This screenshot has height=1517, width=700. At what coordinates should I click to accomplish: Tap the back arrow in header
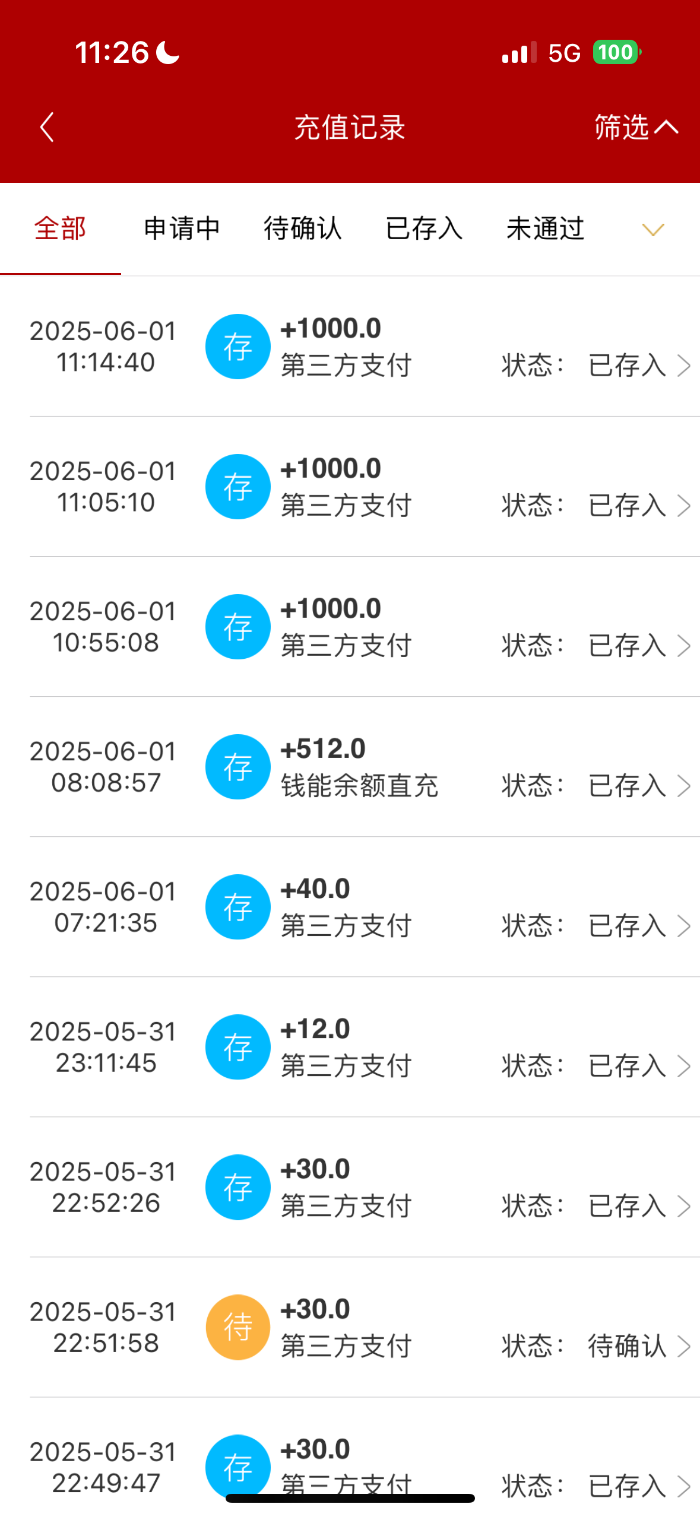point(47,128)
